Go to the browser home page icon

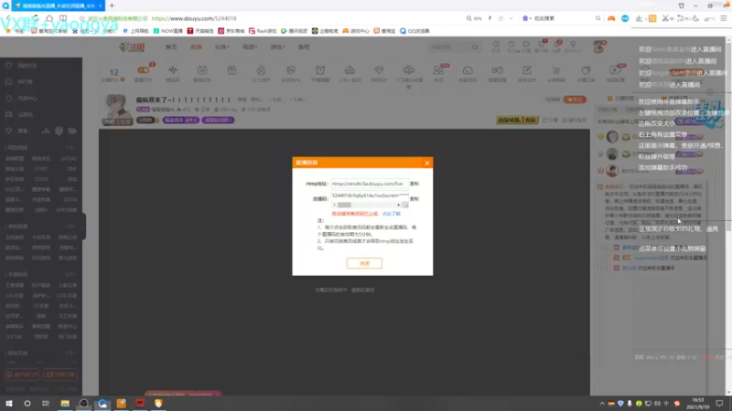49,18
